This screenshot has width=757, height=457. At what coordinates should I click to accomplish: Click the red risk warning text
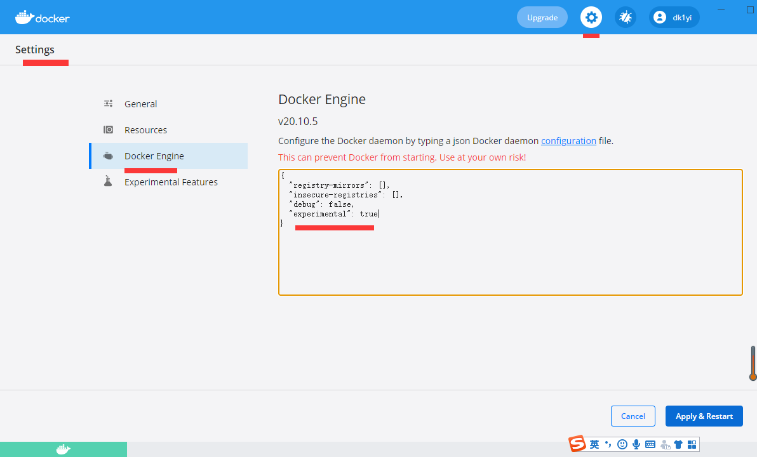click(x=402, y=157)
